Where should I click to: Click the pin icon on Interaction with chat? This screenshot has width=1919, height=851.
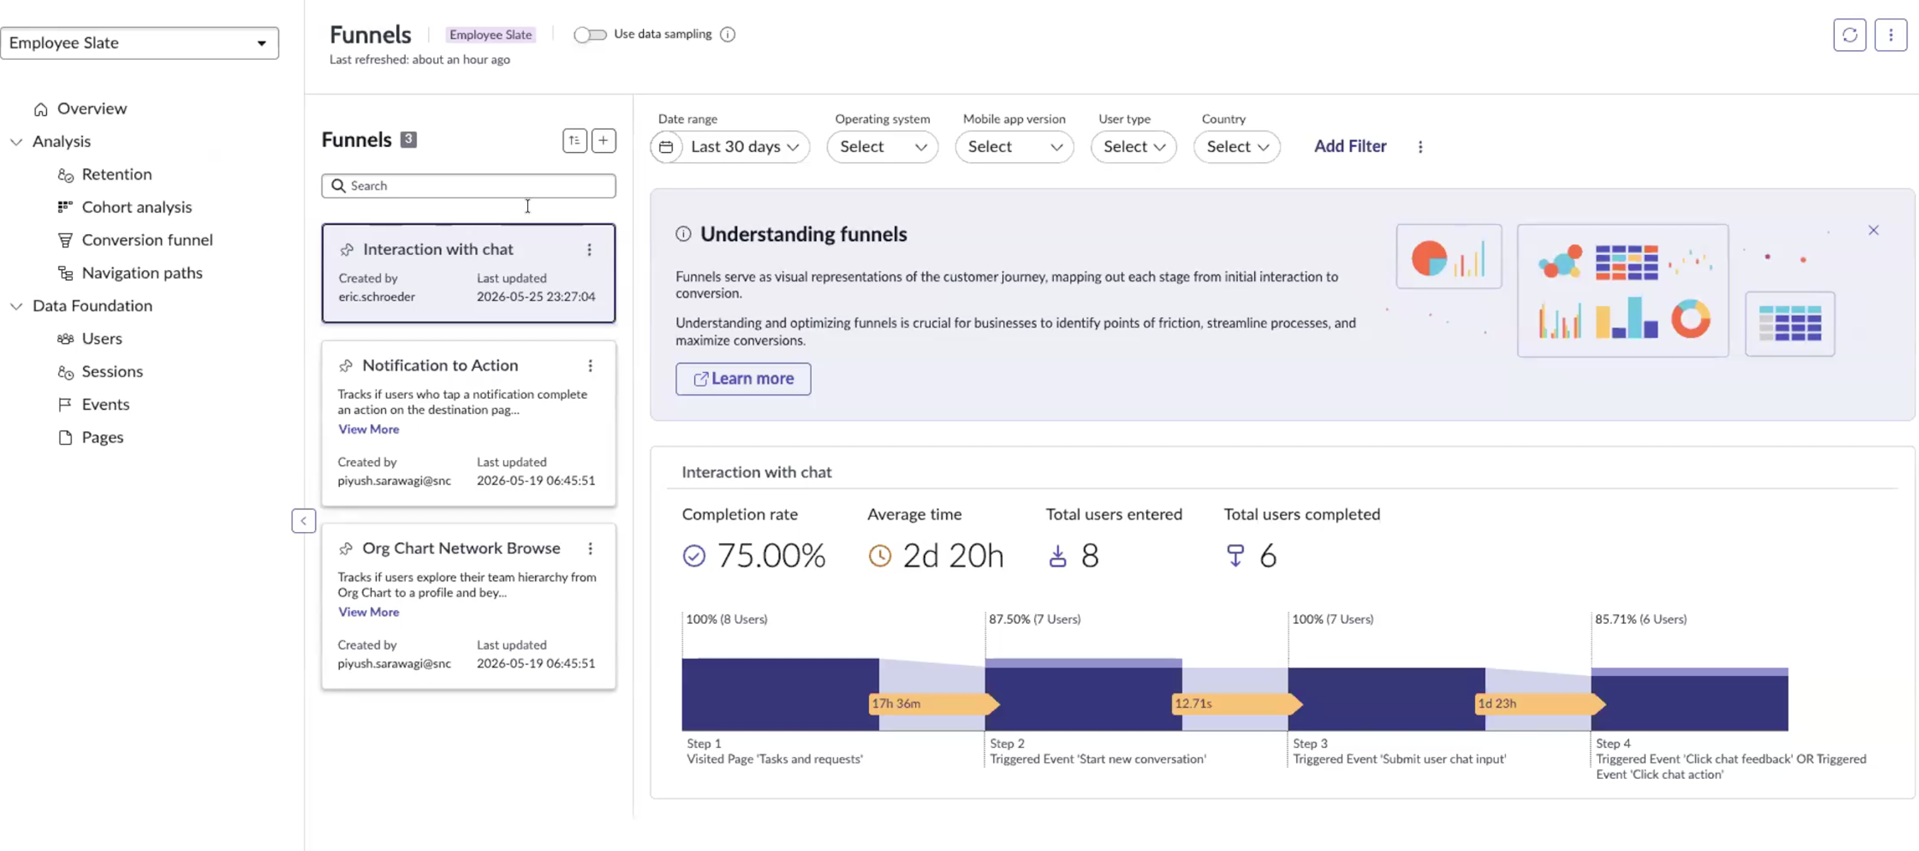[346, 250]
